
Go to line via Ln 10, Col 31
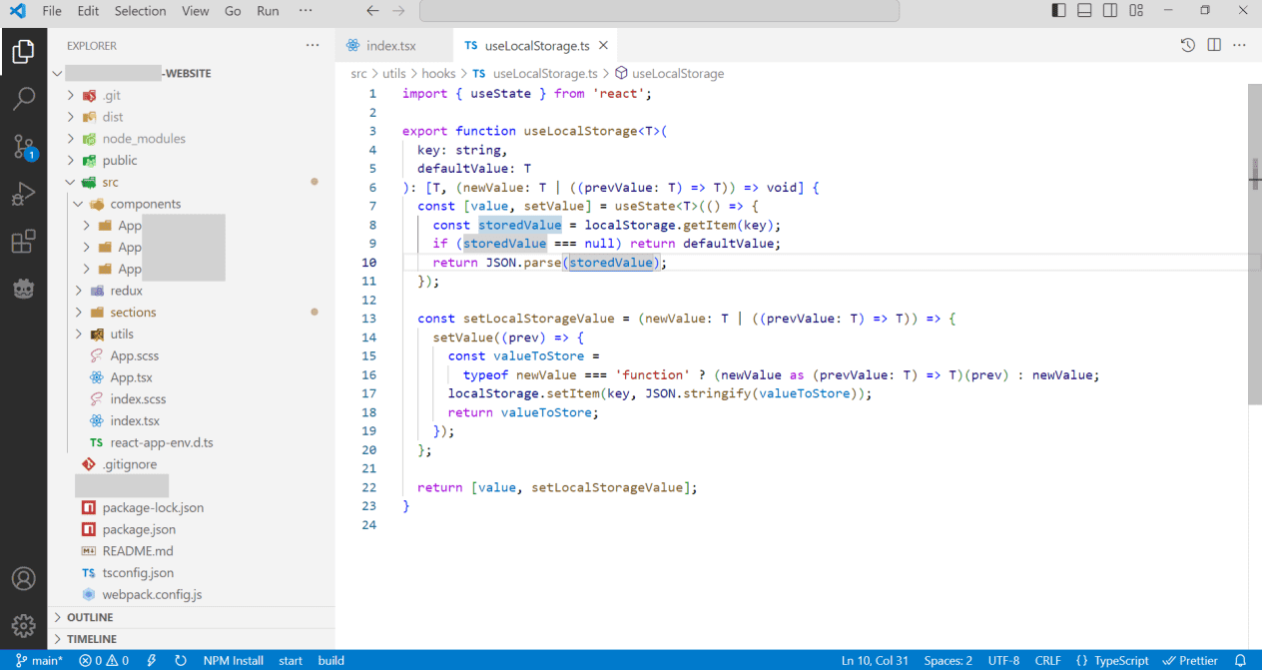(x=875, y=660)
